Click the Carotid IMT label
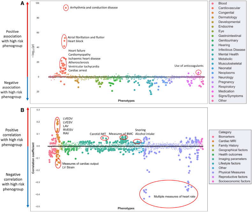Screen dimensions: 252x212 (x=98, y=134)
